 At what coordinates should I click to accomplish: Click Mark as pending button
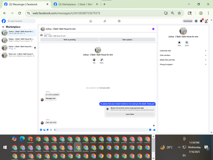(69, 40)
